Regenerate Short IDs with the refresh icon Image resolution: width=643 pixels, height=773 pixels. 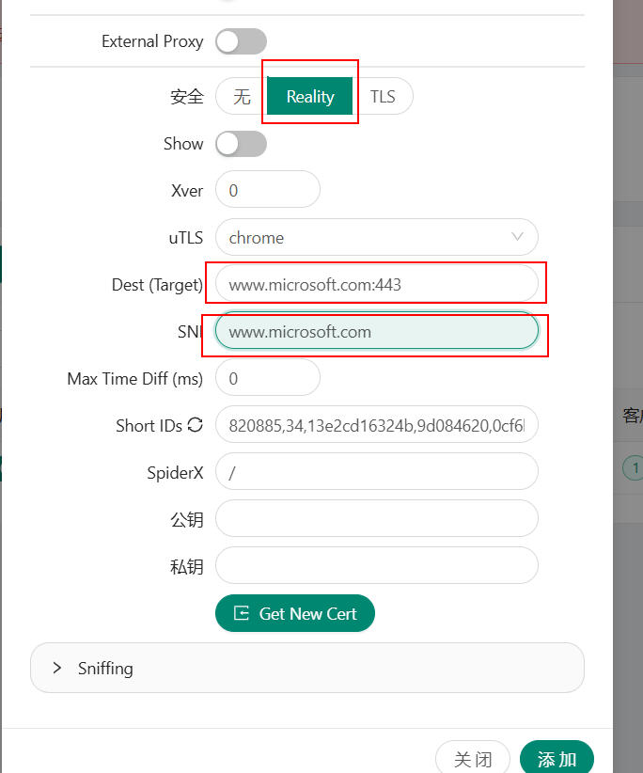tap(196, 425)
